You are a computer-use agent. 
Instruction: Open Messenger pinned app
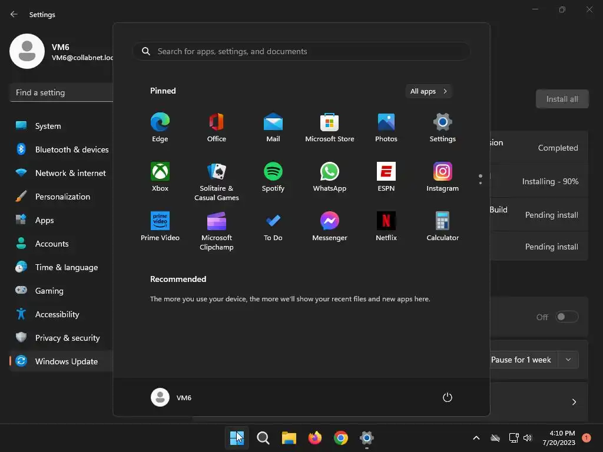pos(330,227)
